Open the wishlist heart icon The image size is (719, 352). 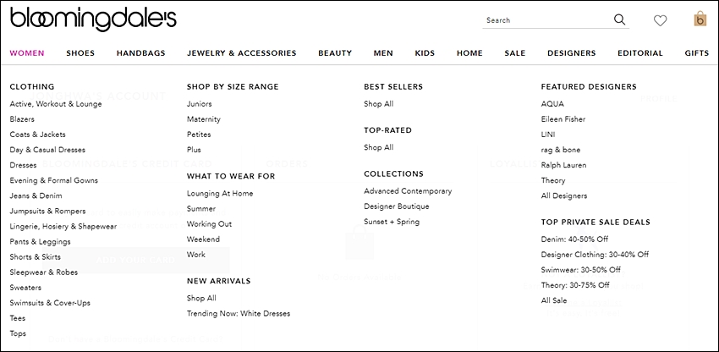click(x=660, y=20)
